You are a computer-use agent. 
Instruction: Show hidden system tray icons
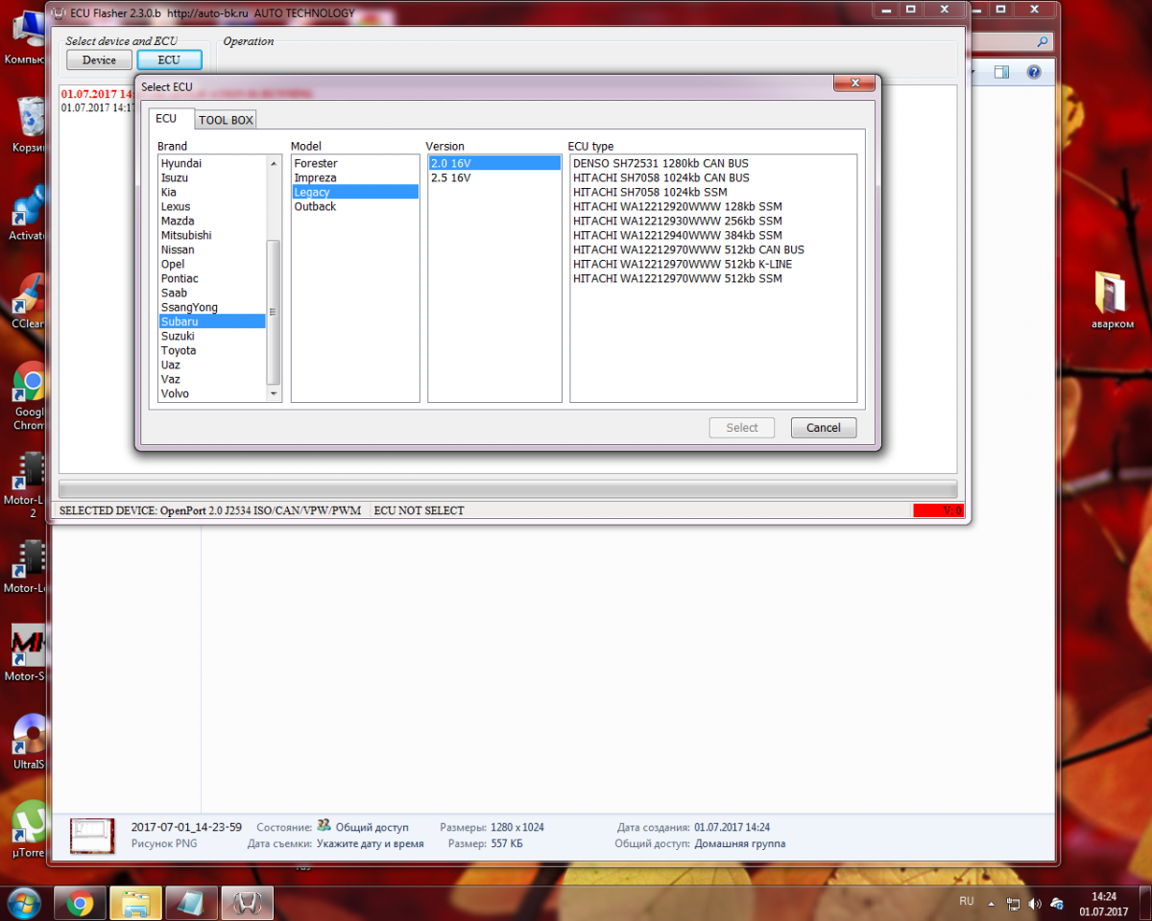tap(992, 903)
